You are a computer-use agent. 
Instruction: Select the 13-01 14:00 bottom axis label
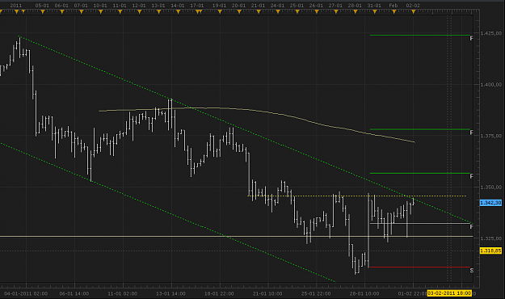(x=170, y=293)
